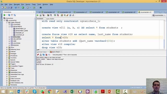The width and height of the screenshot is (167, 94).
Task: Expand the JOB_HISTORY table node
Action: [x=9, y=39]
